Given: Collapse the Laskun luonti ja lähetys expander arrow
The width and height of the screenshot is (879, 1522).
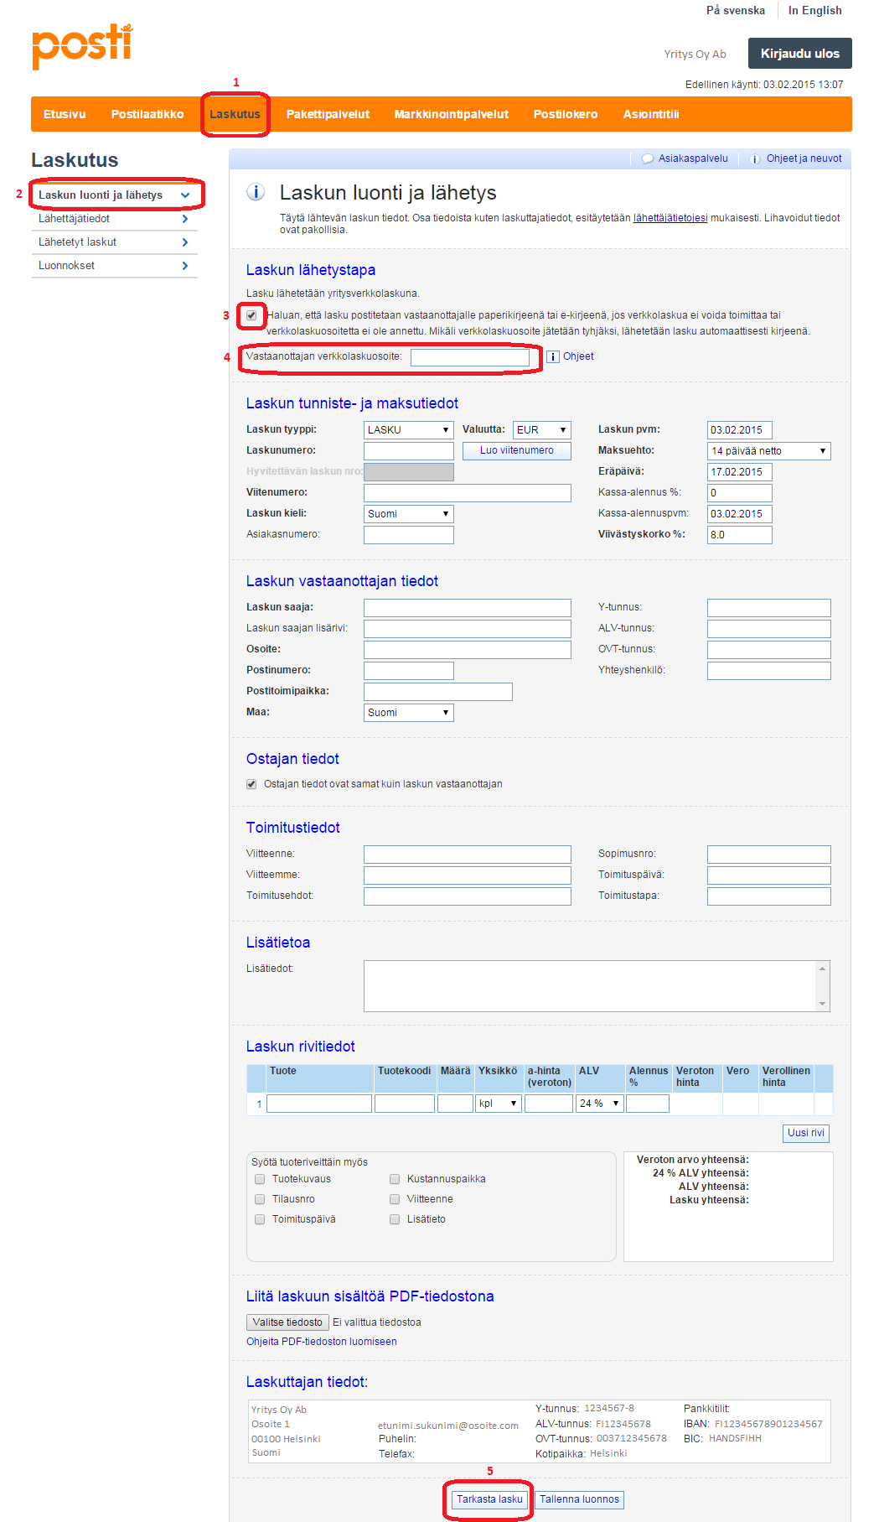Looking at the screenshot, I should [x=185, y=195].
